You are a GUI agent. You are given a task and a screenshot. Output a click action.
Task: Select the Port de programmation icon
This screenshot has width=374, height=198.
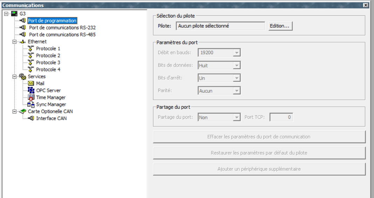(x=23, y=21)
